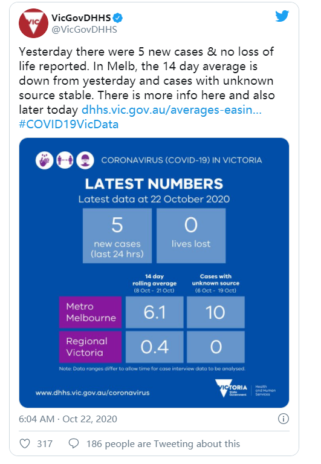Click the Twitter bird logo
Image resolution: width=321 pixels, height=464 pixels.
coord(282,16)
